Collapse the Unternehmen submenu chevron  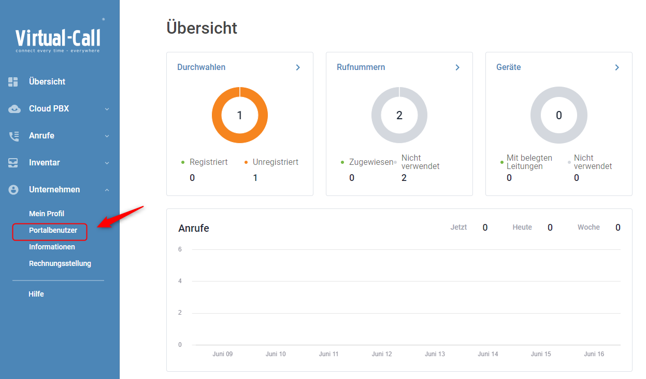point(107,190)
